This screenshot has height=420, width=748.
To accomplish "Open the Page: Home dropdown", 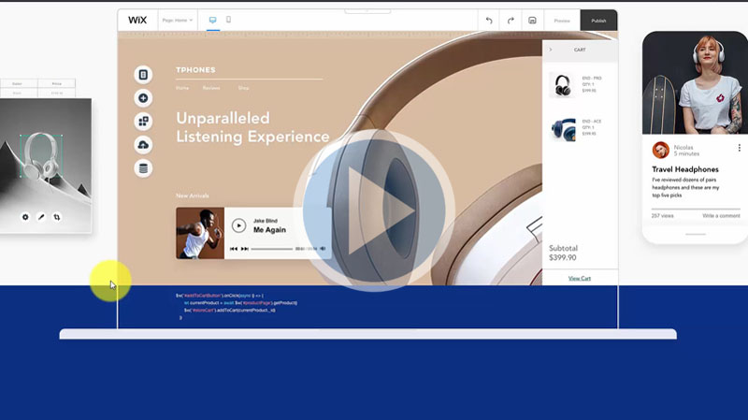I will coord(177,20).
